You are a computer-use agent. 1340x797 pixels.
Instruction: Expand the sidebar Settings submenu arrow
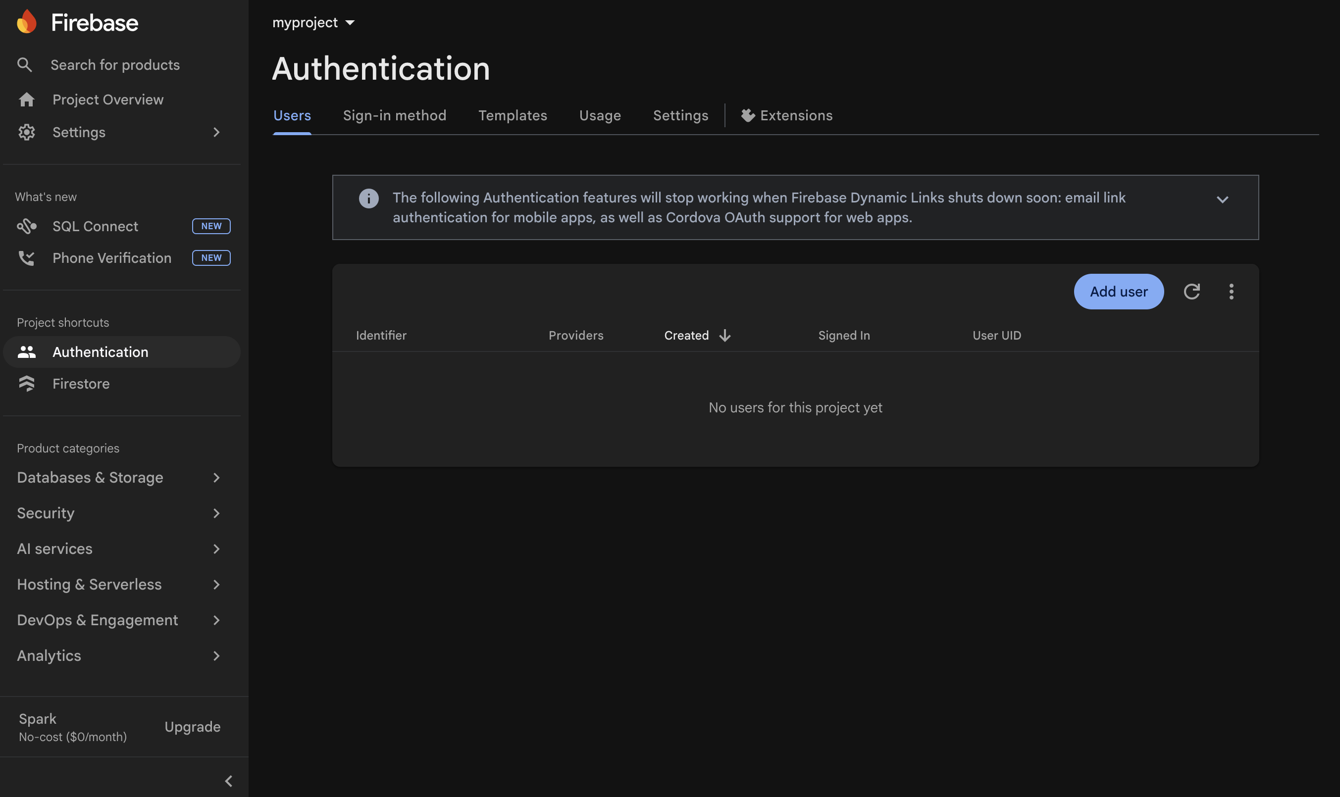click(x=216, y=132)
